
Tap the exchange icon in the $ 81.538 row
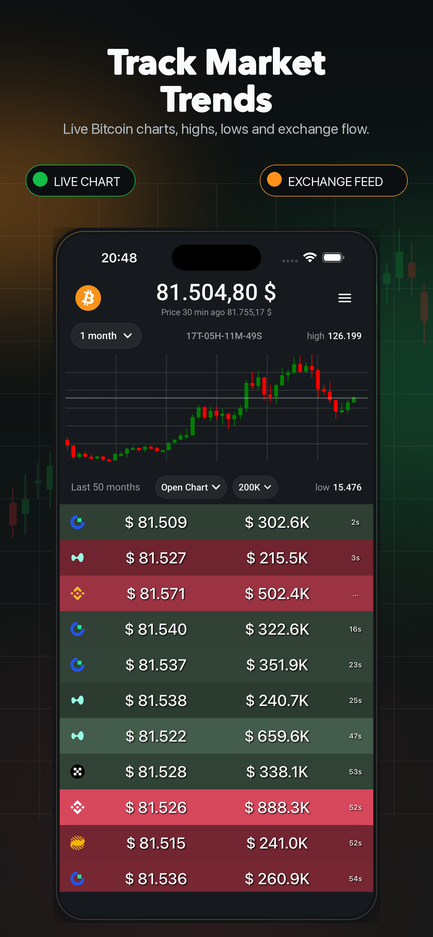click(x=78, y=700)
